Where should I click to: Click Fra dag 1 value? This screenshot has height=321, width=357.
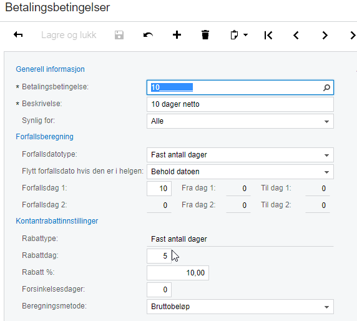coord(238,189)
